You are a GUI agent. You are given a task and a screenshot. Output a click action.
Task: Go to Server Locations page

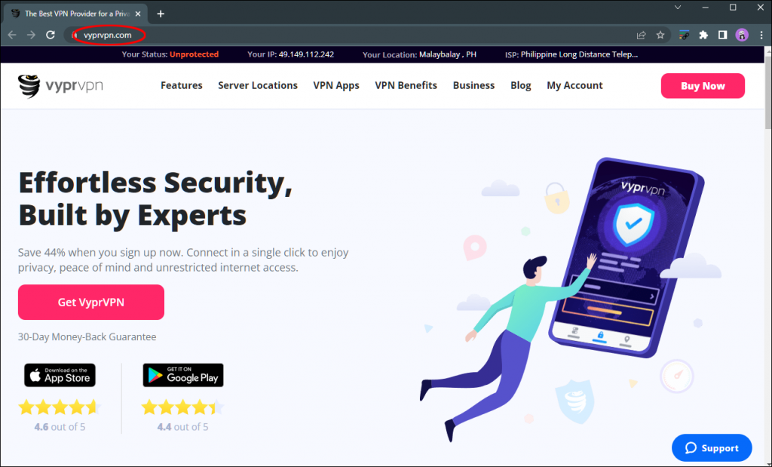pos(258,85)
